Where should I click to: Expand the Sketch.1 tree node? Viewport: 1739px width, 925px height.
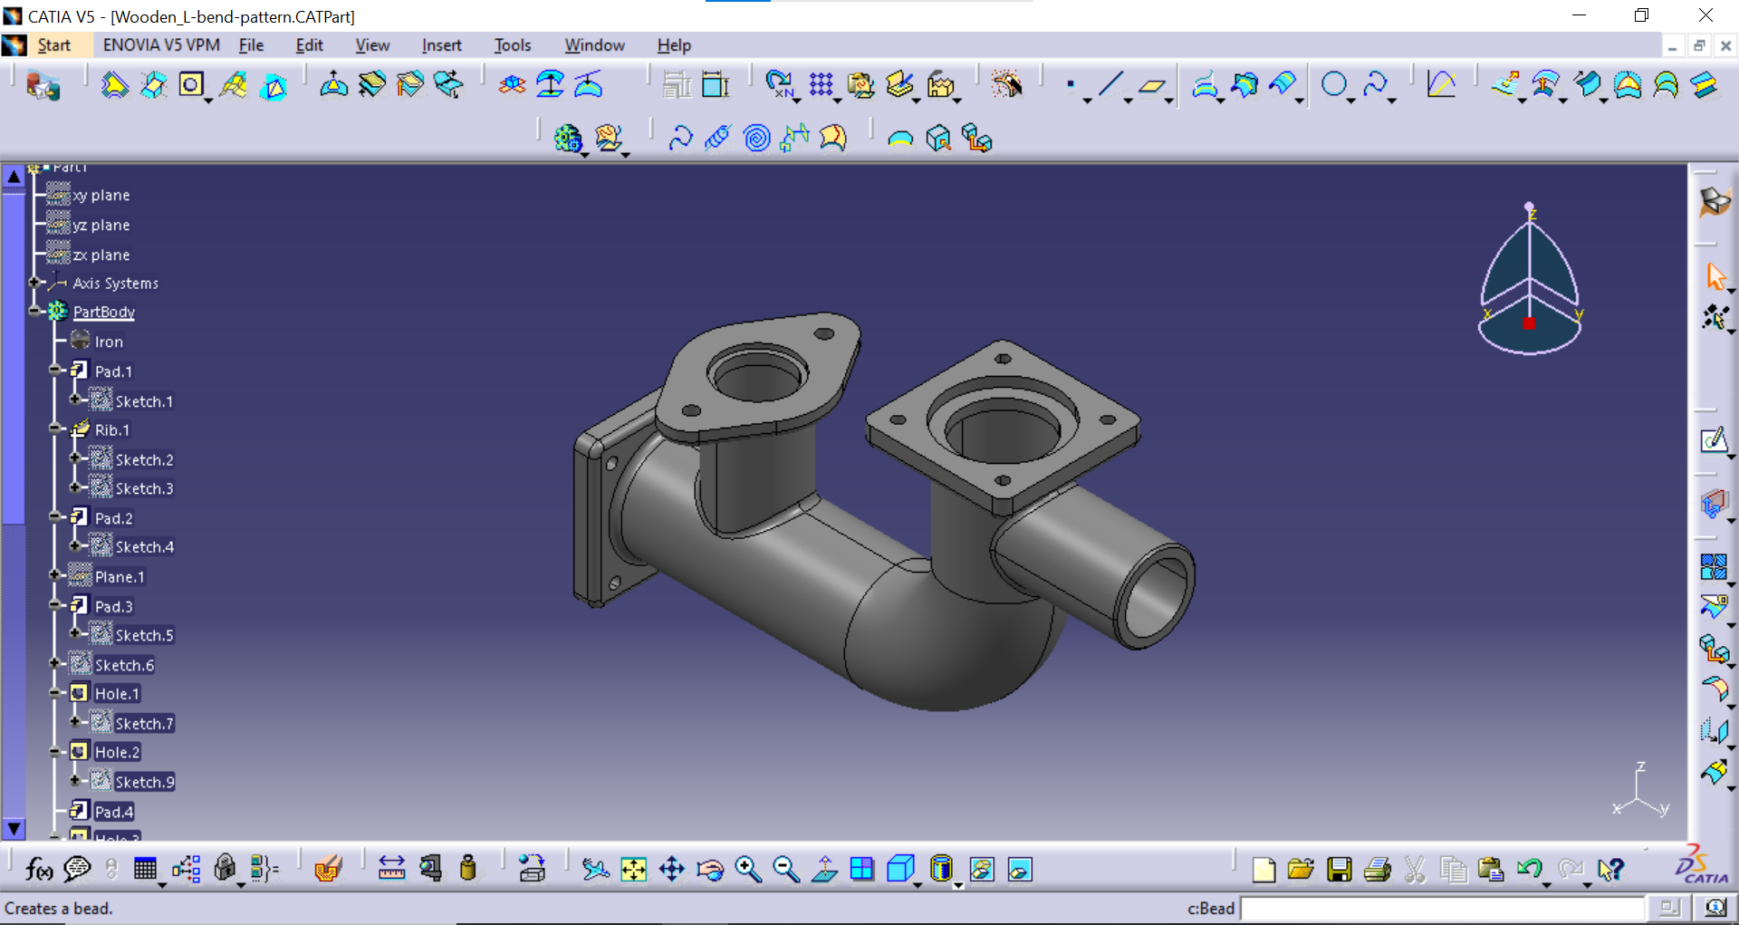[75, 400]
